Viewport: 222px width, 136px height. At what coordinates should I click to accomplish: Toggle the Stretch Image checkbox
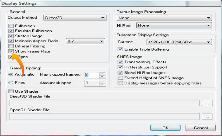(x=11, y=36)
